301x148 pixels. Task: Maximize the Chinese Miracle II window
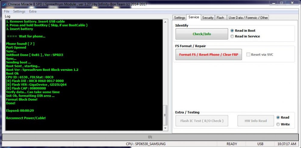point(282,3)
